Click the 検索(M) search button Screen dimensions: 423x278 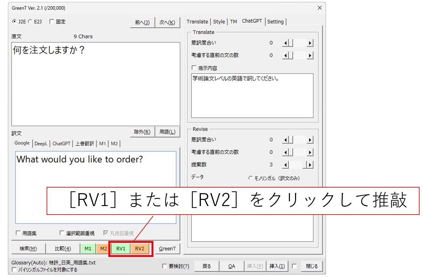(x=28, y=249)
